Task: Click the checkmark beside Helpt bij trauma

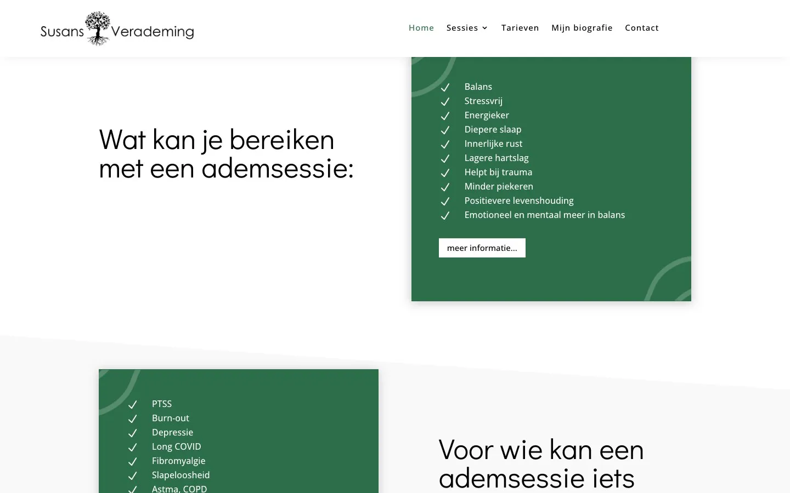Action: 445,173
